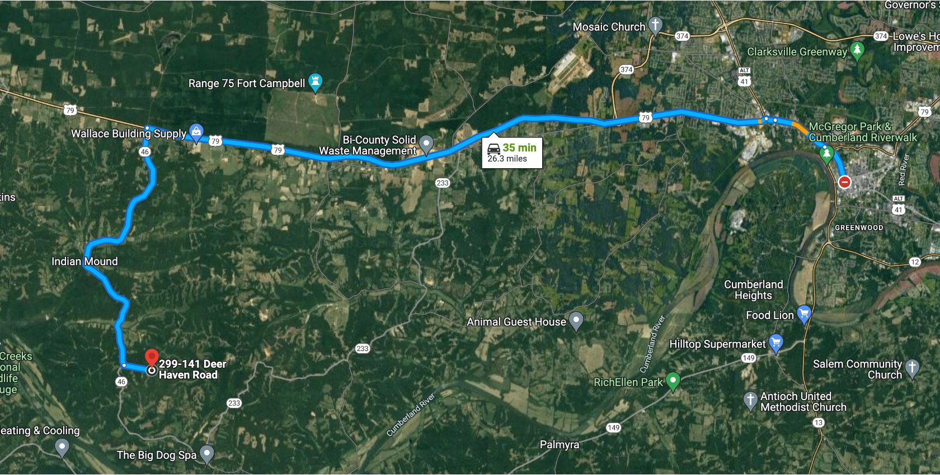Select the Clarksville Greenway park marker

click(x=857, y=50)
